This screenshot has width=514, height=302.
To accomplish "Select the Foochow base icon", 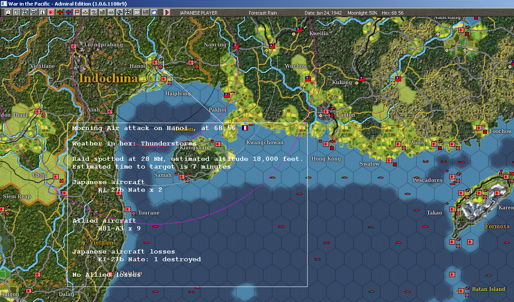I will [479, 127].
